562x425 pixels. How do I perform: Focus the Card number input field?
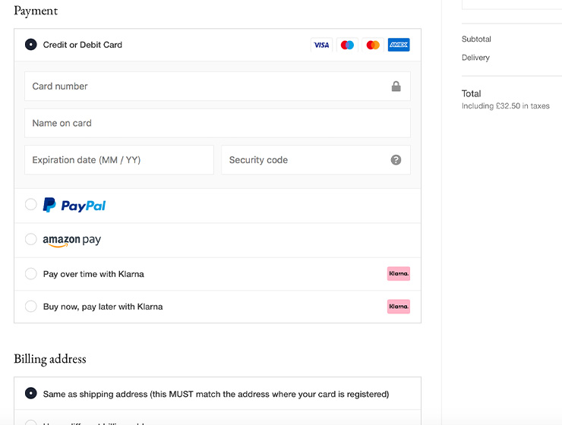point(205,87)
